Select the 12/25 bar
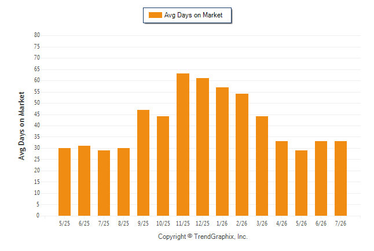The width and height of the screenshot is (374, 251). click(203, 147)
